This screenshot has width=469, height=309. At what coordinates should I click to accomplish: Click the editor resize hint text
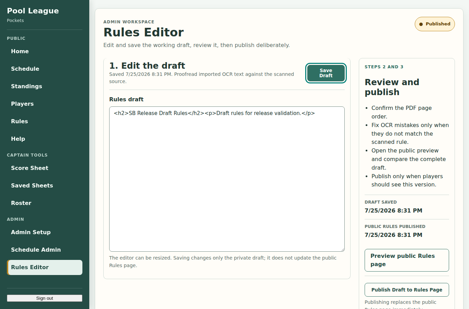[223, 262]
